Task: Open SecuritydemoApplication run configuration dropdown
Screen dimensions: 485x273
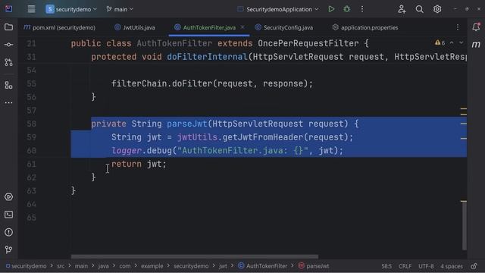Action: tap(278, 9)
